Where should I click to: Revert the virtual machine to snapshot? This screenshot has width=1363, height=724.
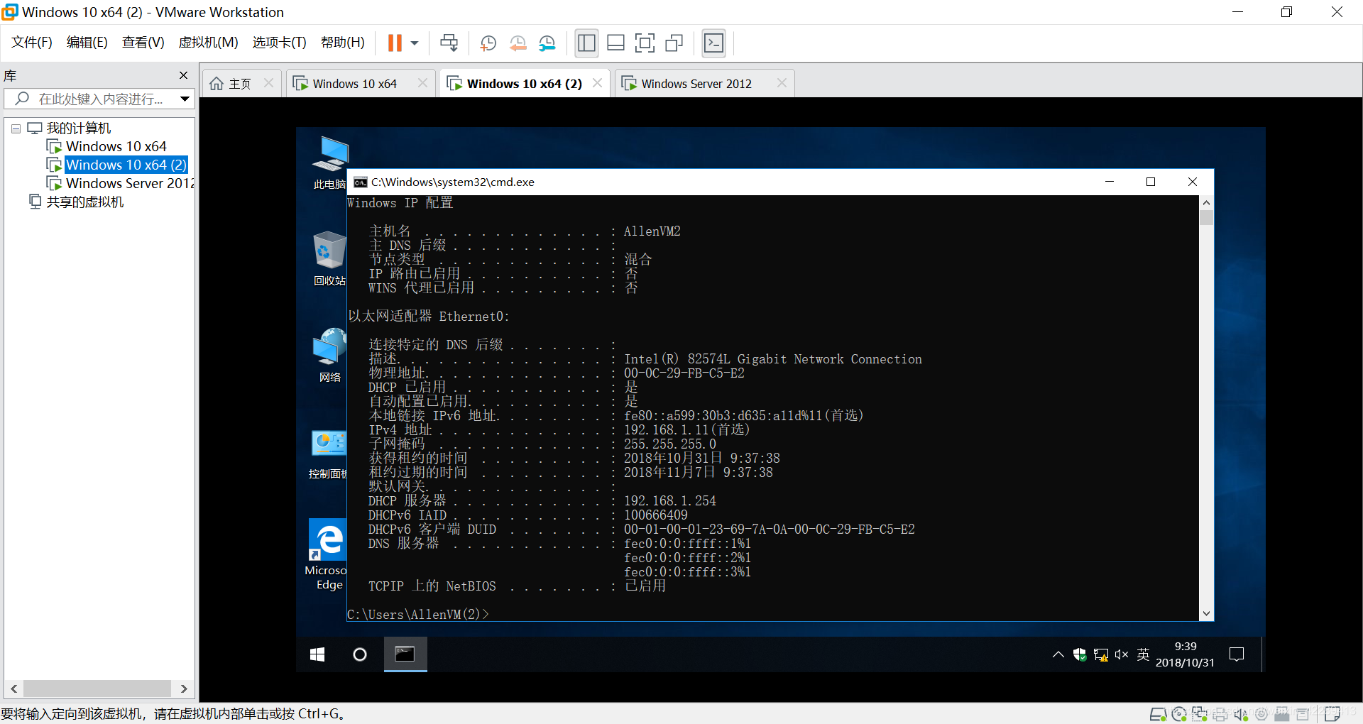coord(518,43)
